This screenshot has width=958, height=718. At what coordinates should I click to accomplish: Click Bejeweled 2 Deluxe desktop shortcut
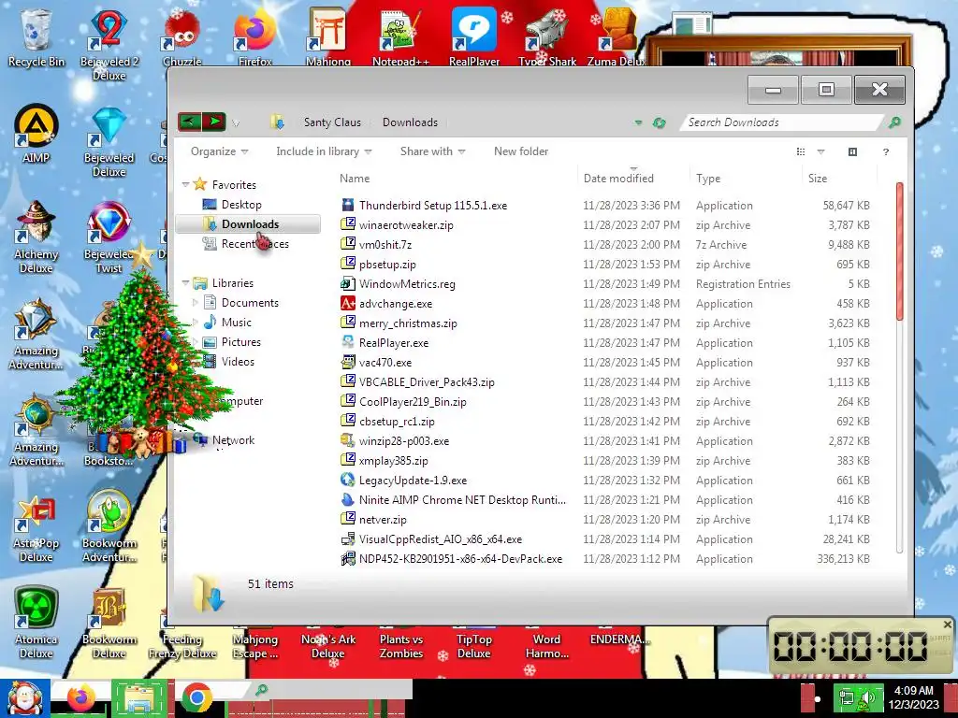(x=109, y=44)
